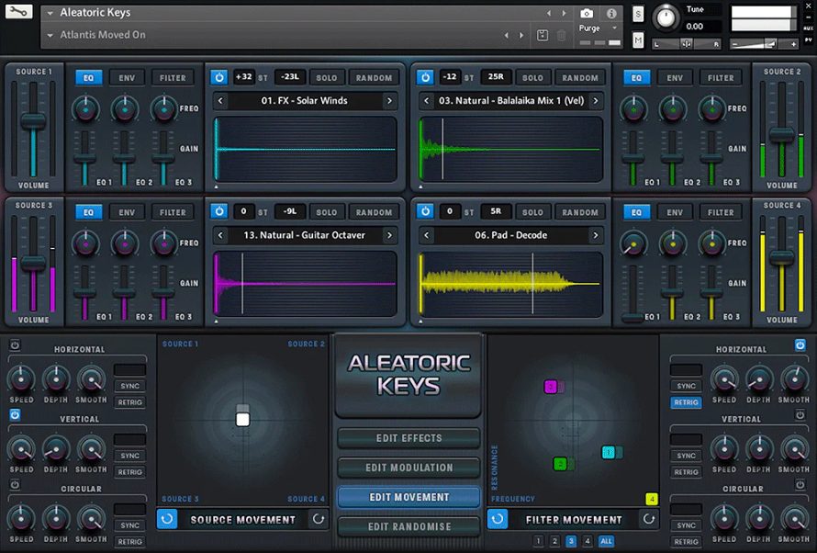Open the 03. Natural - Balalaika Mix 1 sample list
817x553 pixels.
point(511,101)
